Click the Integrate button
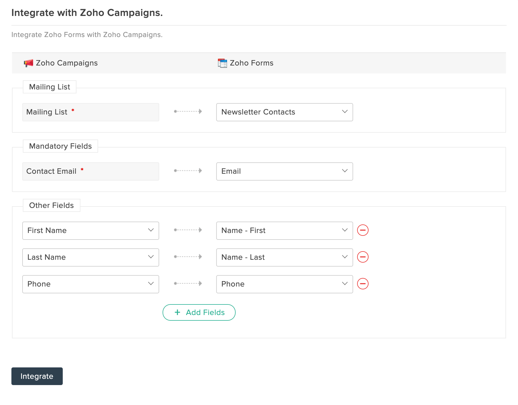Viewport: 518px width, 405px height. tap(37, 376)
